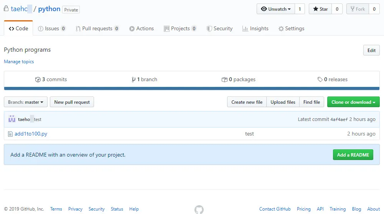Viewport: 384px width, 214px height.
Task: Click the commits history clock icon
Action: click(38, 79)
